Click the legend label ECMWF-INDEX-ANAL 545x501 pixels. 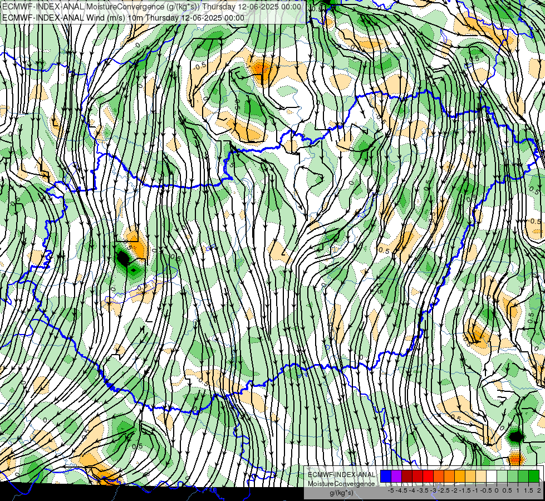[341, 475]
